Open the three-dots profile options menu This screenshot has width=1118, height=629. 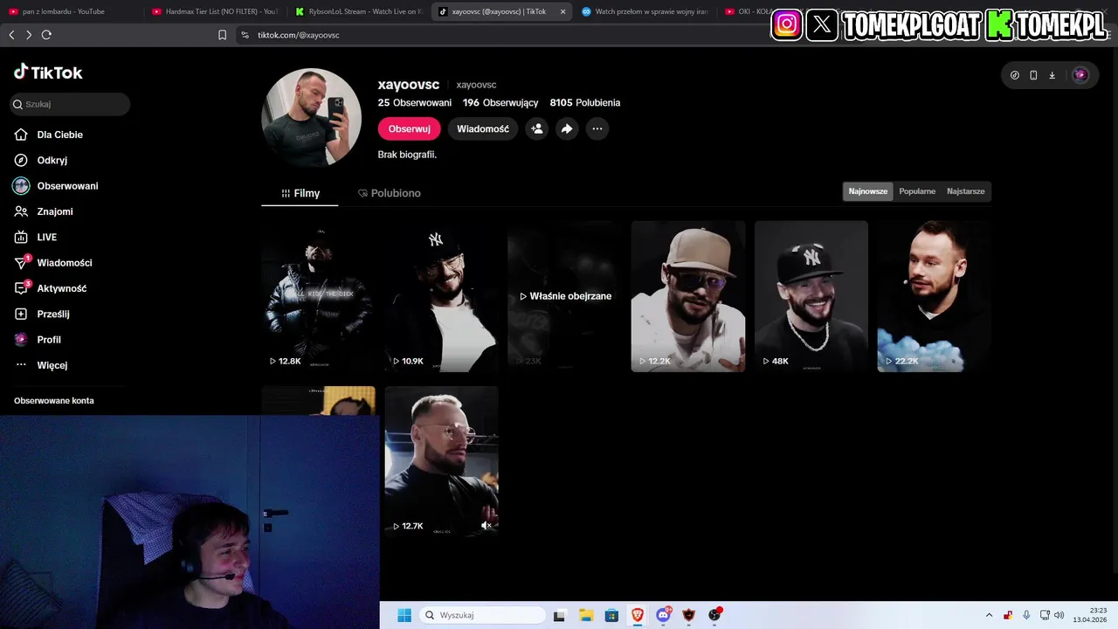tap(597, 128)
